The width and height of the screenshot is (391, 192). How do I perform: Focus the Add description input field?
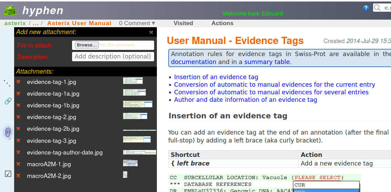[x=113, y=56]
